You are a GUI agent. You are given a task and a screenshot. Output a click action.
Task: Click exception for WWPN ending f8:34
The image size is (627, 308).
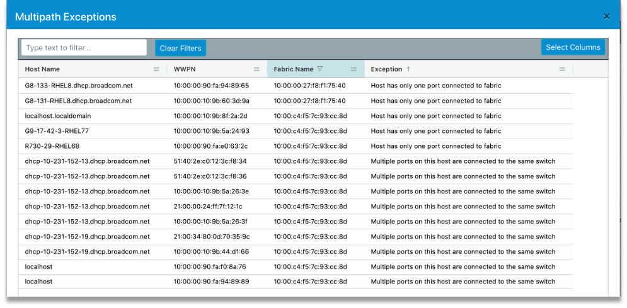[463, 161]
